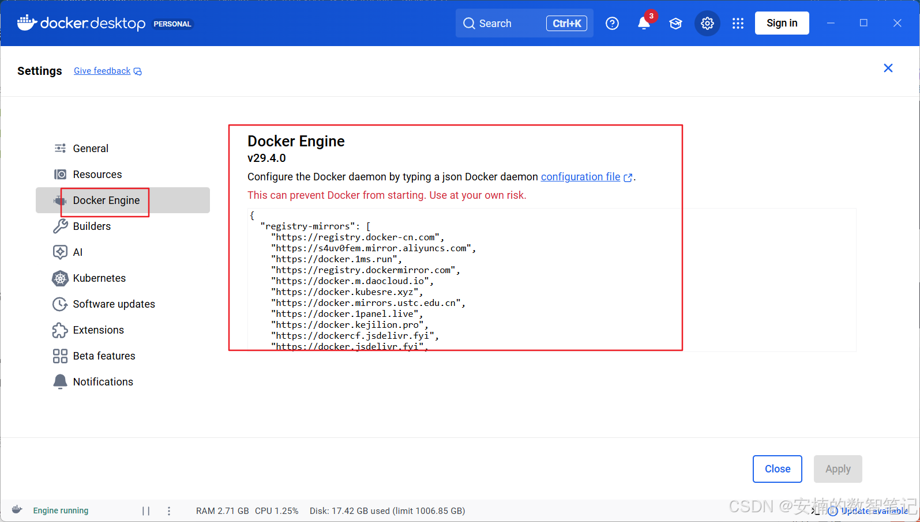Click the docker.1ms.run mirror line
920x522 pixels.
click(336, 259)
